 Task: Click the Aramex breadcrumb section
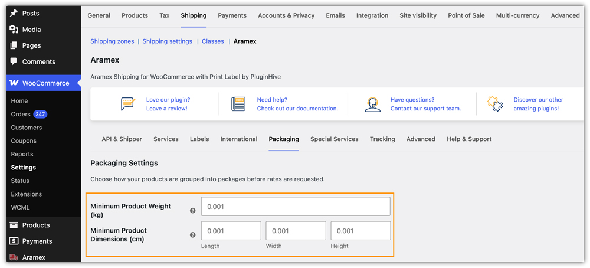click(245, 41)
